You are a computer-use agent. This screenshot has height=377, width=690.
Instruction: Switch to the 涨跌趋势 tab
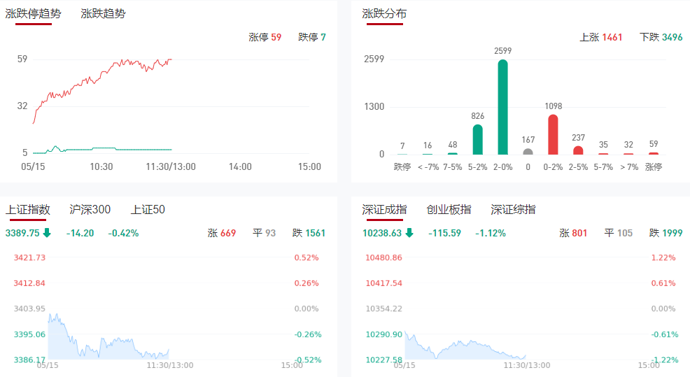pyautogui.click(x=103, y=13)
